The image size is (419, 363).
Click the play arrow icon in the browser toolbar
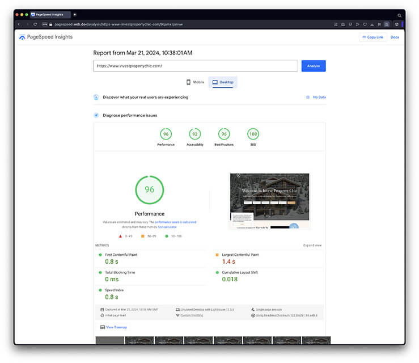point(358,24)
